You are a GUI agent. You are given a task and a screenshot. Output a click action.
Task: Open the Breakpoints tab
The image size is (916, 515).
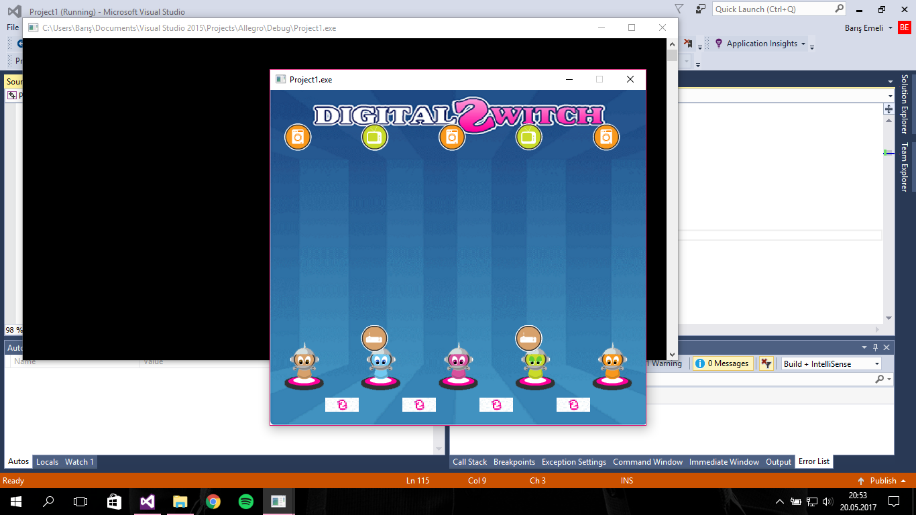[x=514, y=462]
